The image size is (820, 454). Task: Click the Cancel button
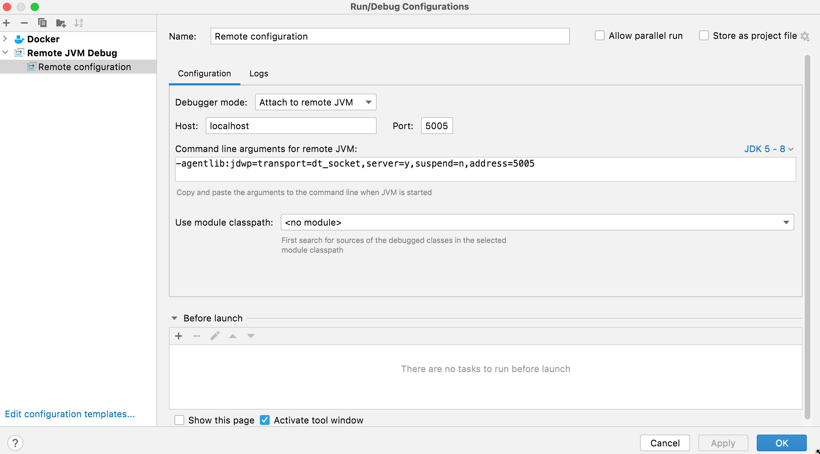pyautogui.click(x=665, y=443)
